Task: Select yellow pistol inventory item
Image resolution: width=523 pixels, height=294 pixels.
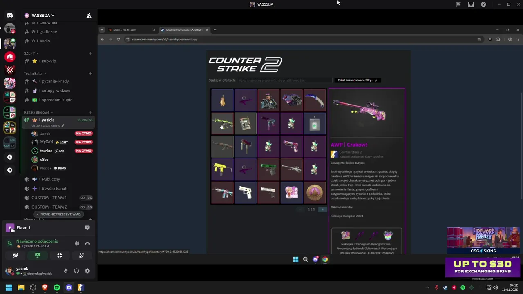Action: pos(222,169)
